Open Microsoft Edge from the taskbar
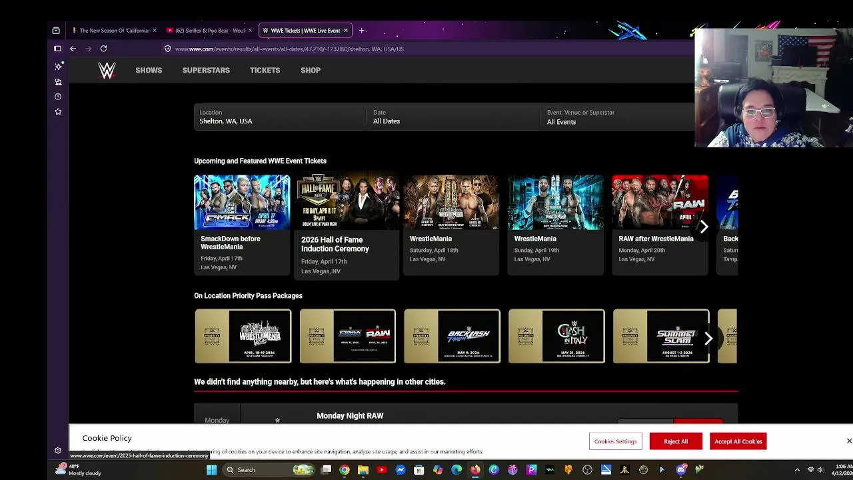853x480 pixels. pos(456,470)
